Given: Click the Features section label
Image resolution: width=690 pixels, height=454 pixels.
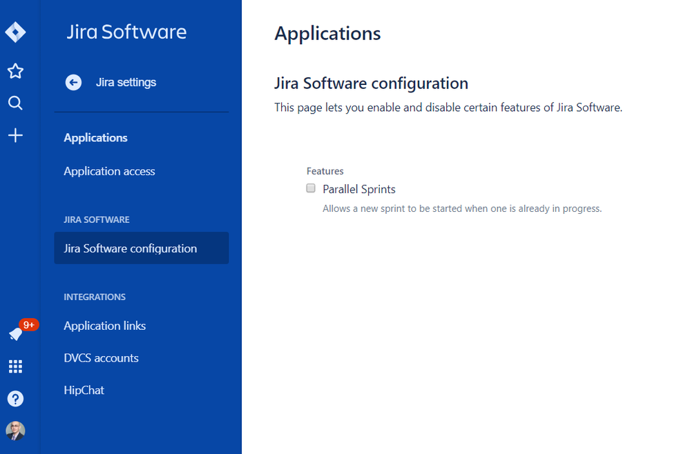Looking at the screenshot, I should tap(325, 171).
